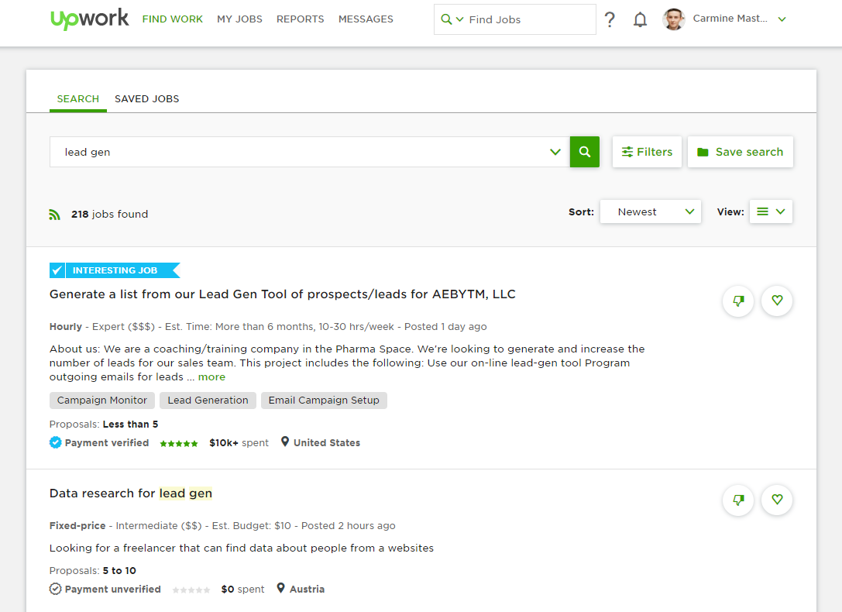Expand the account menu chevron
Viewport: 842px width, 612px height.
782,19
